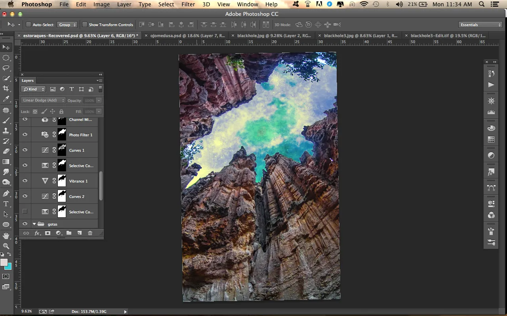Open the Layers panel flyout menu
Viewport: 507px width, 316px height.
[99, 81]
